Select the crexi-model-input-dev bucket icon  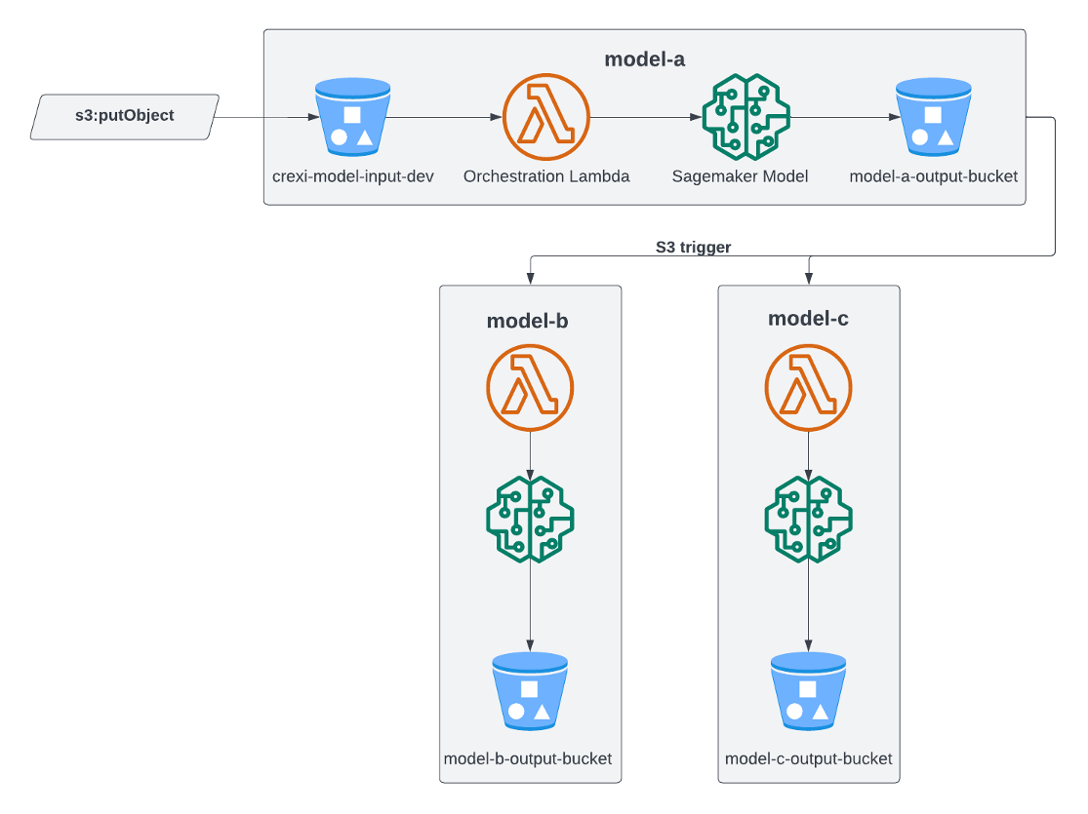352,117
